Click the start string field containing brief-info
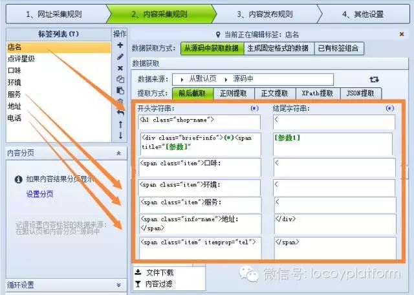Image resolution: width=414 pixels, height=295 pixels. [x=201, y=144]
